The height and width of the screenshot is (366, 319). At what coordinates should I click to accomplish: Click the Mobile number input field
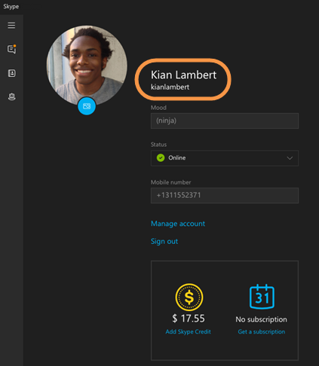(225, 195)
